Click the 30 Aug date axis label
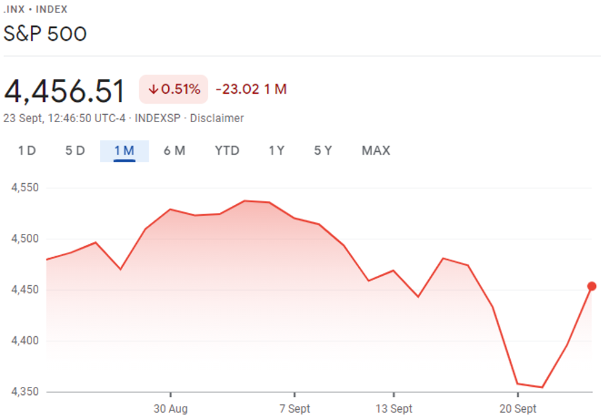Viewport: 602px width, 419px height. (x=171, y=409)
